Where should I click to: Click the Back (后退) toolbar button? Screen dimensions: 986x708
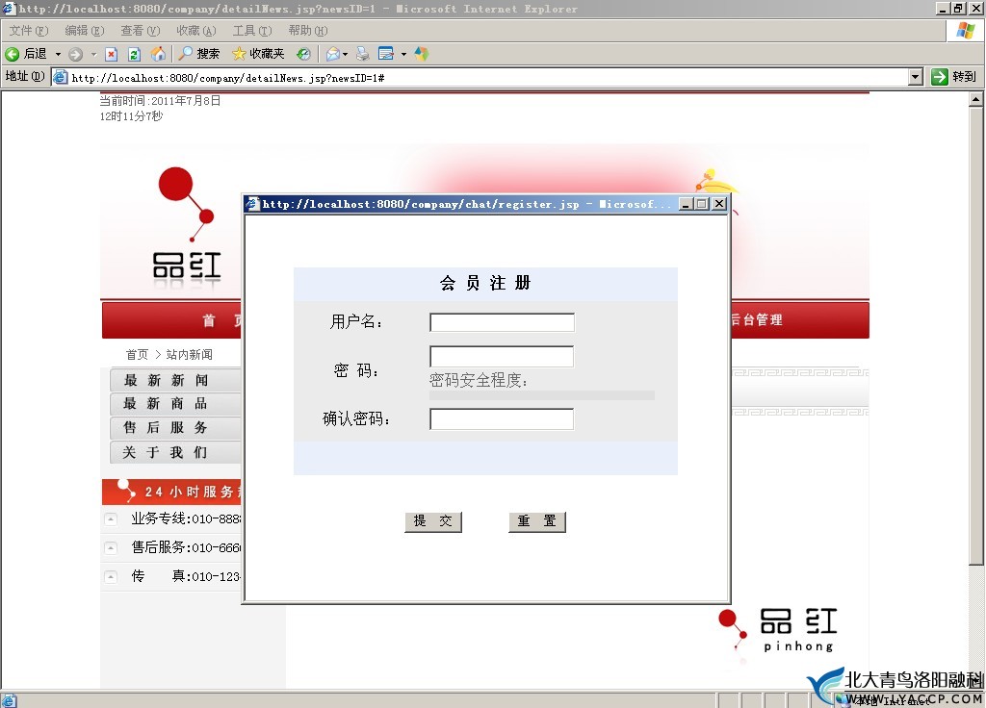tap(26, 54)
